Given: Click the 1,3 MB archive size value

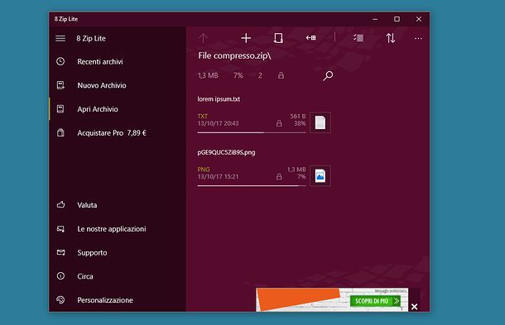Looking at the screenshot, I should (208, 75).
